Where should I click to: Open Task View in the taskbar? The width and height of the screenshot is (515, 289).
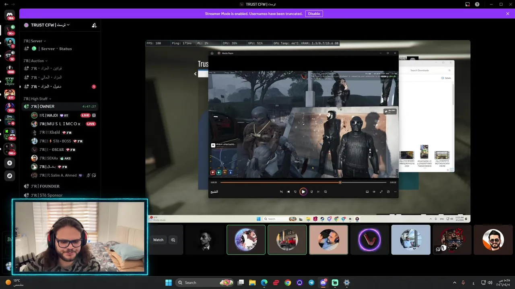tap(241, 283)
